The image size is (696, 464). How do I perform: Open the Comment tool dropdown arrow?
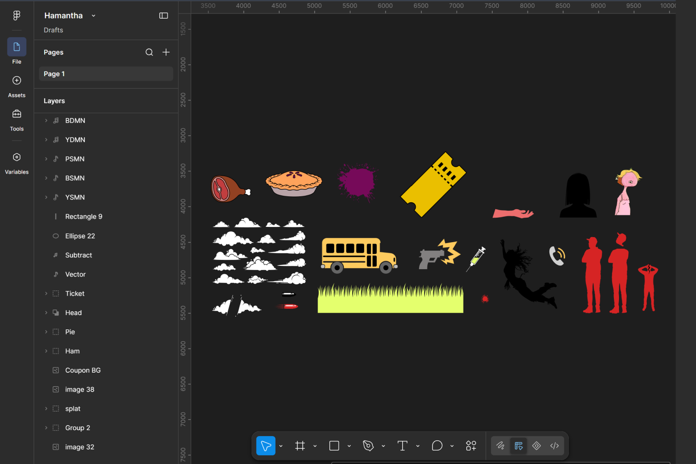click(x=452, y=446)
